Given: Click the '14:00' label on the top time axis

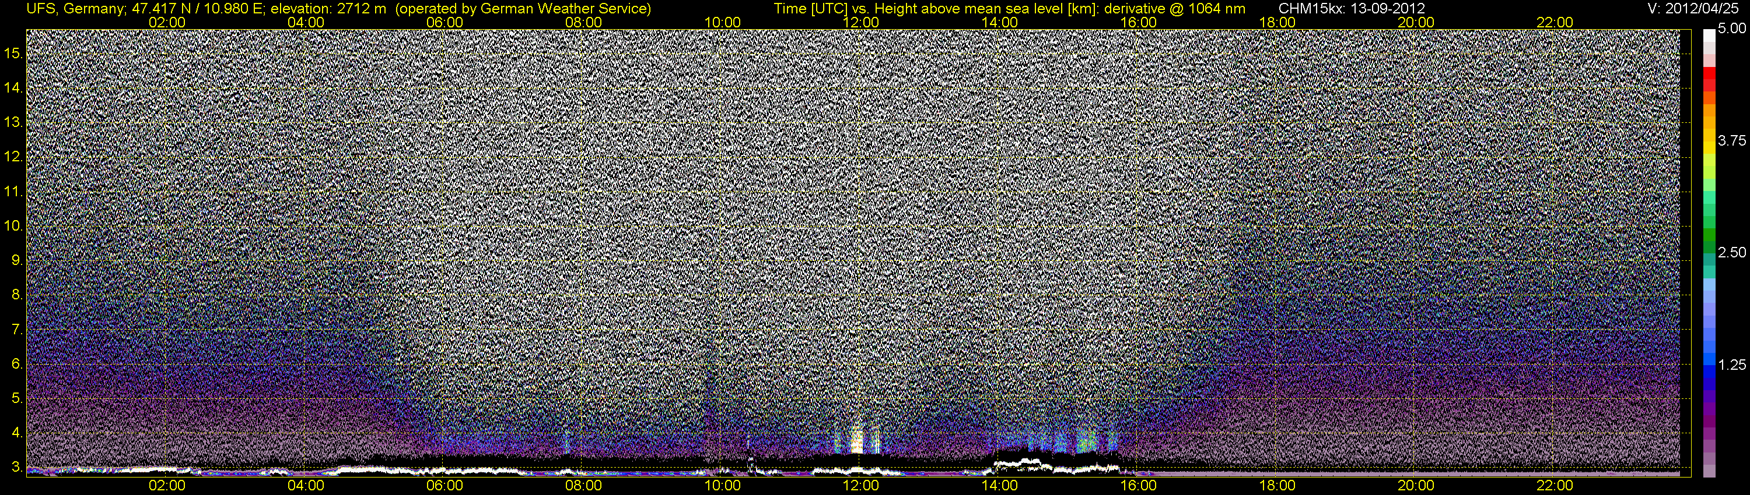Looking at the screenshot, I should point(1000,22).
